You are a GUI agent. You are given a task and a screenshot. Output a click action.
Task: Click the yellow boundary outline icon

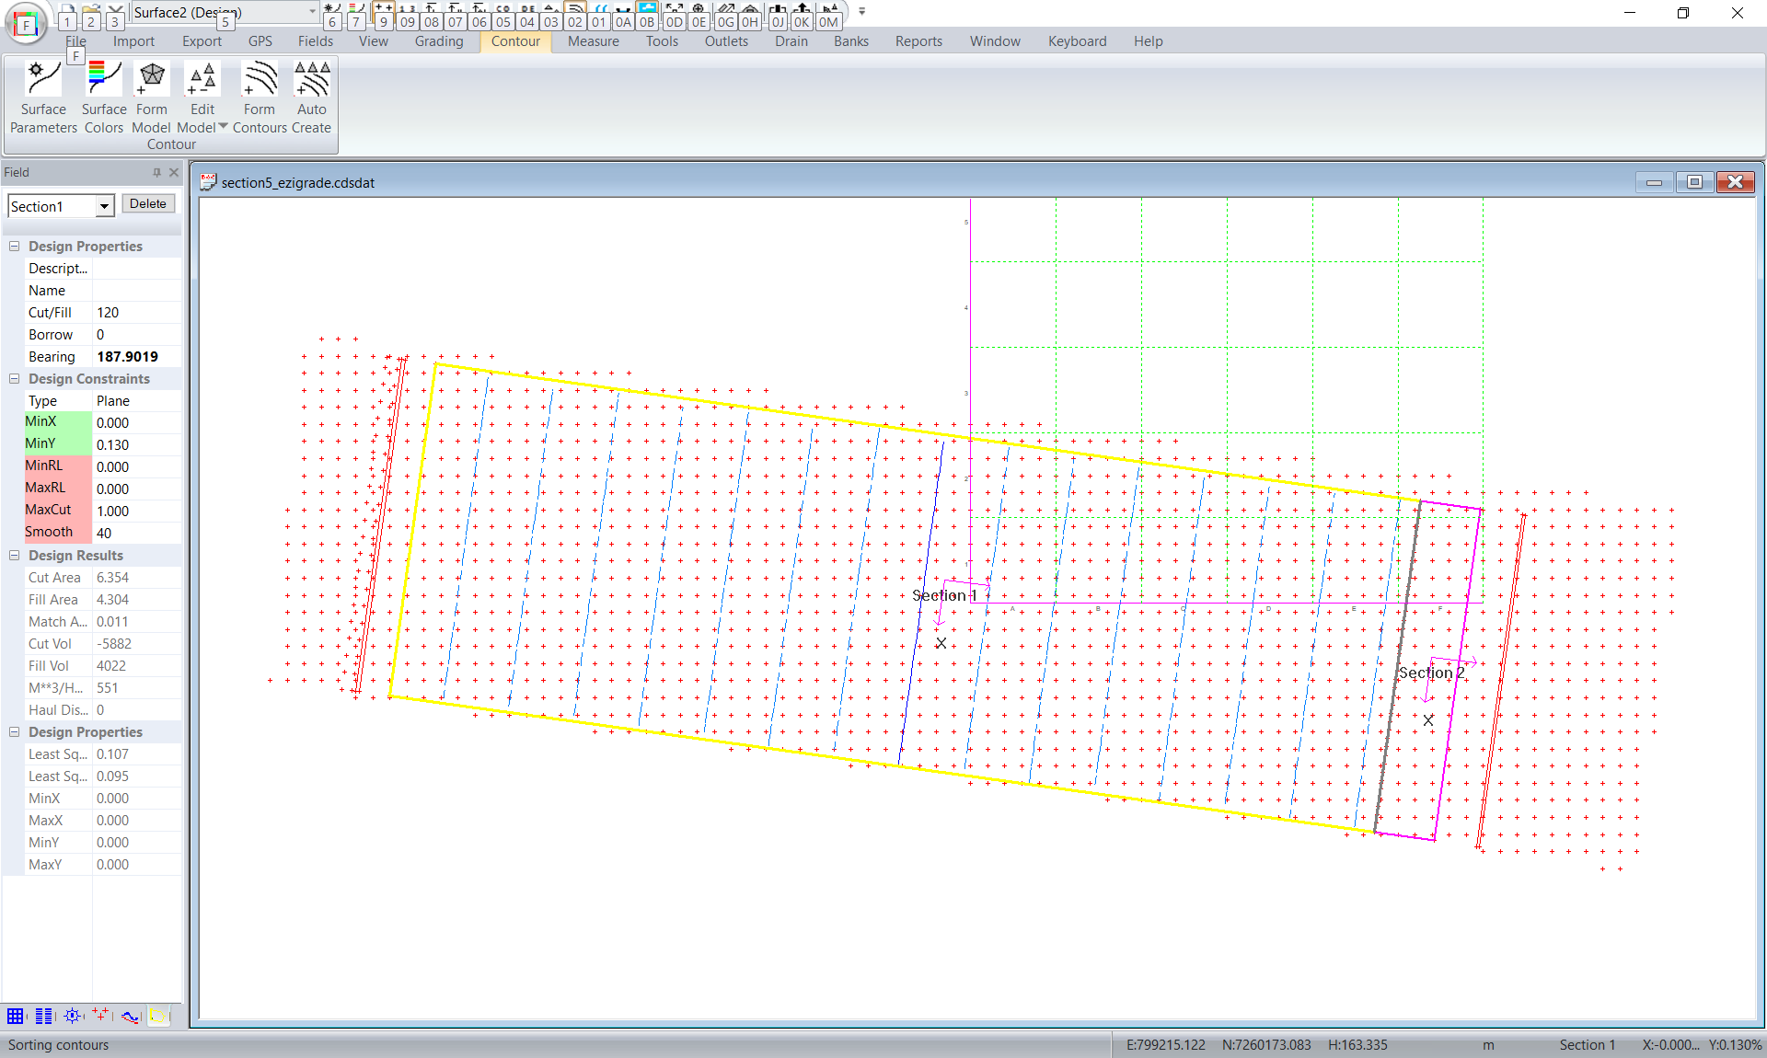click(x=158, y=1016)
